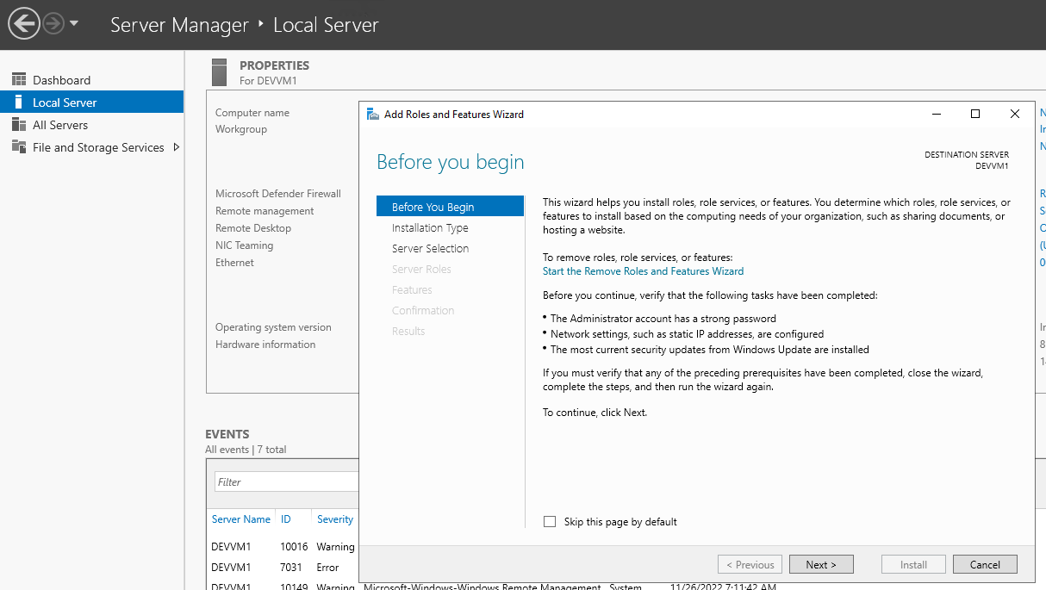Click Computer name property label
The image size is (1046, 590).
(x=252, y=113)
